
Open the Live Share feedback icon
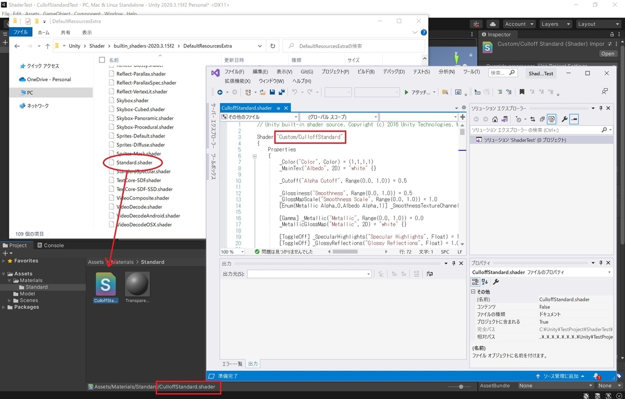(x=604, y=92)
